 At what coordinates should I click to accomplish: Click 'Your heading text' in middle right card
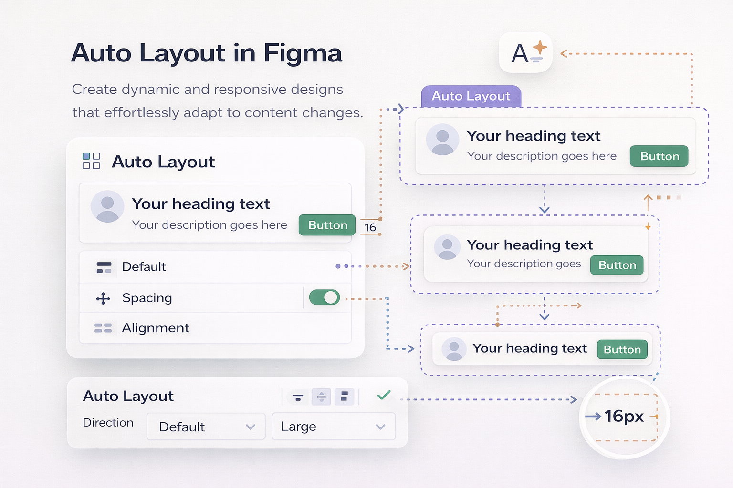(x=530, y=245)
